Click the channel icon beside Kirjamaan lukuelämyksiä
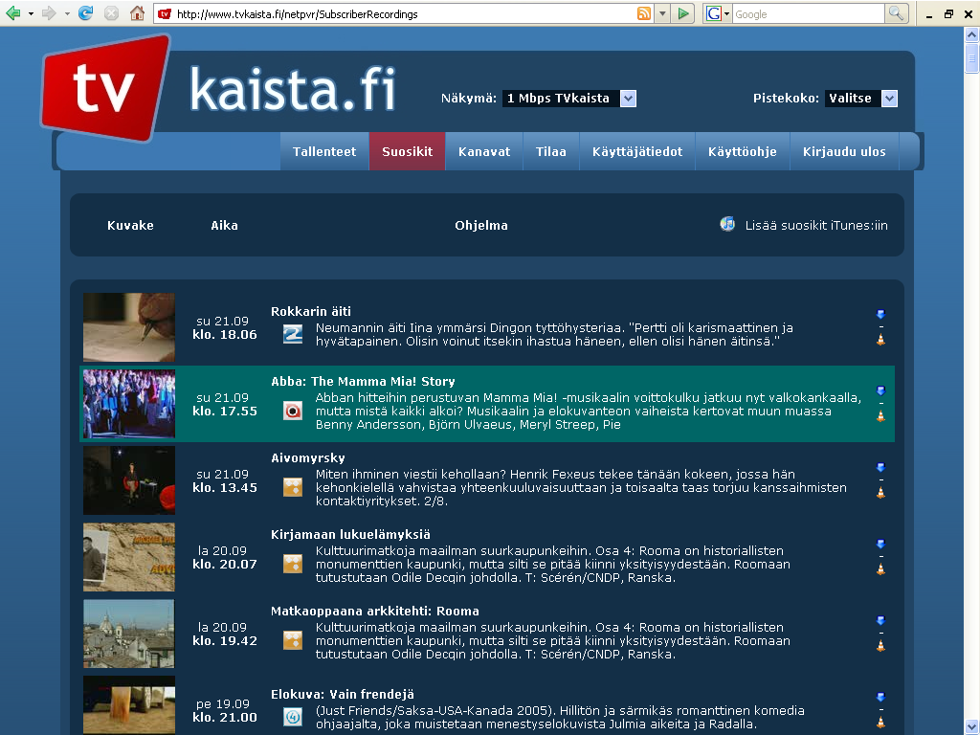980x735 pixels. 293,564
